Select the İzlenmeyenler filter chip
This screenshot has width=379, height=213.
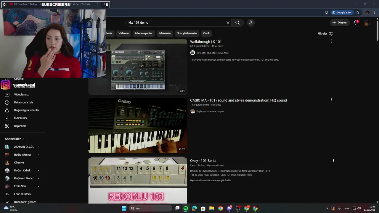144,33
